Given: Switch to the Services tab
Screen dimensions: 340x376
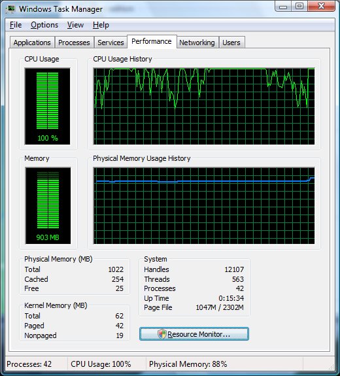Looking at the screenshot, I should pyautogui.click(x=110, y=43).
